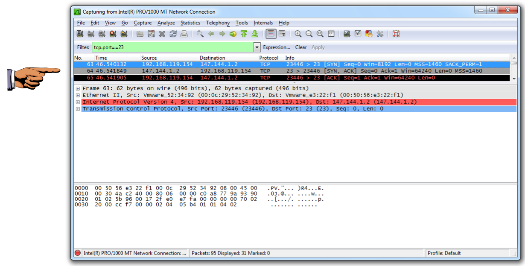525x266 pixels.
Task: Reload this capture file icon
Action: (x=173, y=34)
